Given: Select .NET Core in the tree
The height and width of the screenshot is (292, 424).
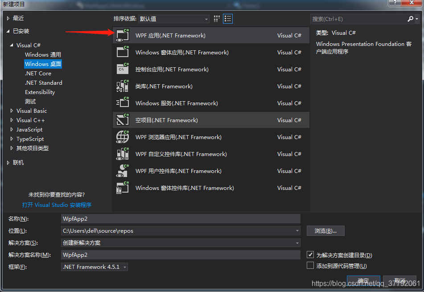Looking at the screenshot, I should pyautogui.click(x=38, y=73).
